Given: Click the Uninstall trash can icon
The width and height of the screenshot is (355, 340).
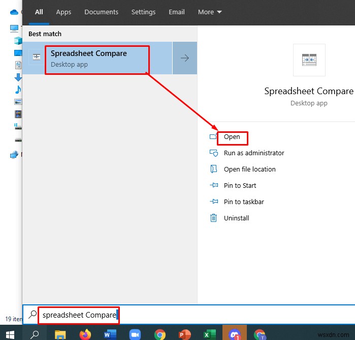Looking at the screenshot, I should click(x=213, y=218).
